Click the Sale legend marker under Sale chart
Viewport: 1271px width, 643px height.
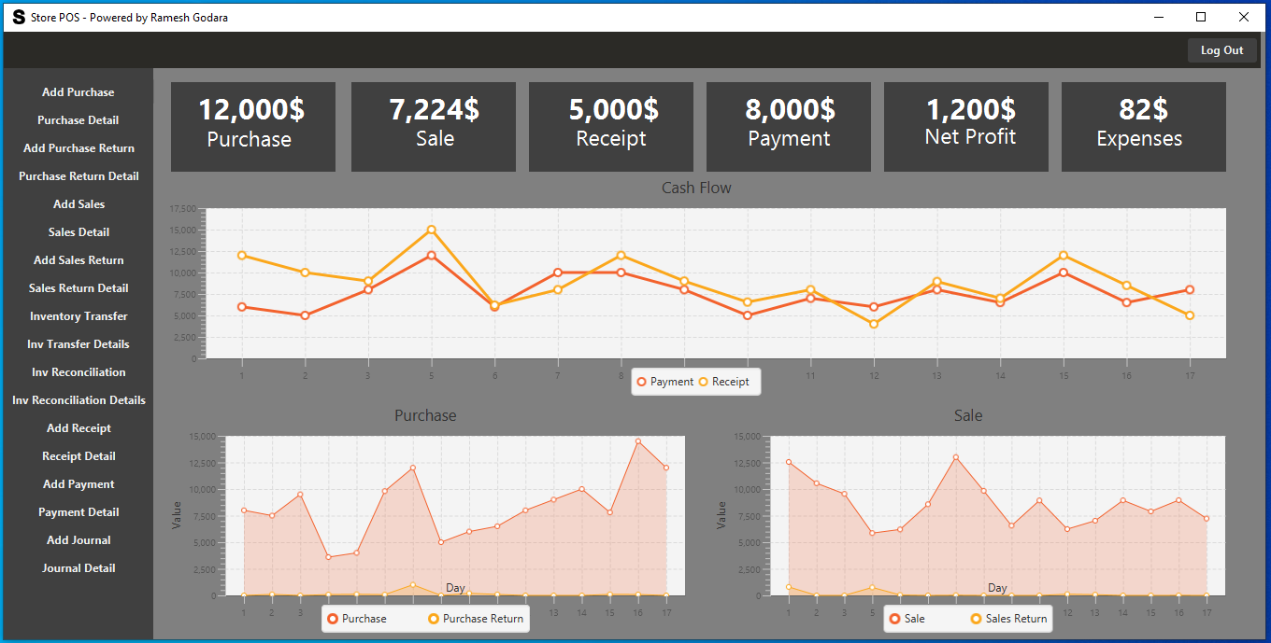point(895,619)
